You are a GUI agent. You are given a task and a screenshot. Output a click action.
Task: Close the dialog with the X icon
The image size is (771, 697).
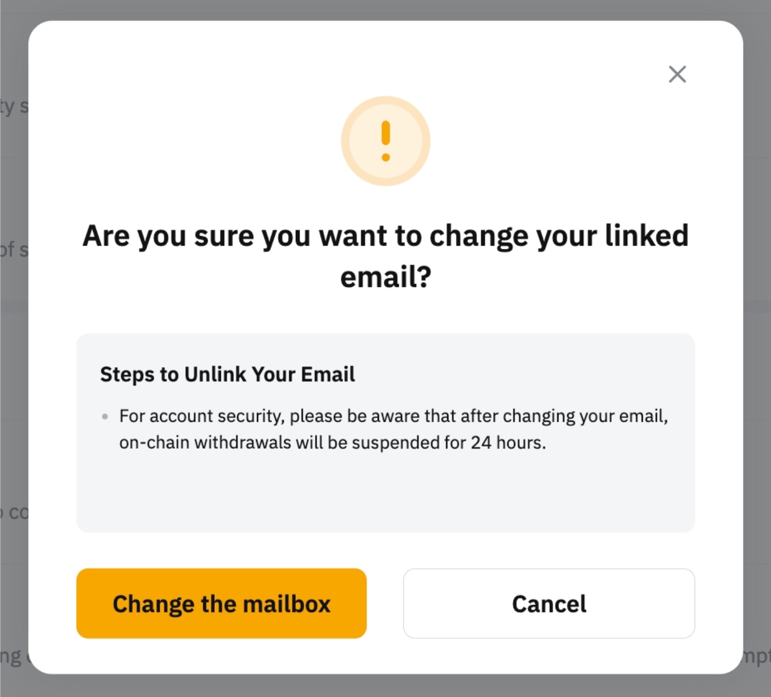677,74
